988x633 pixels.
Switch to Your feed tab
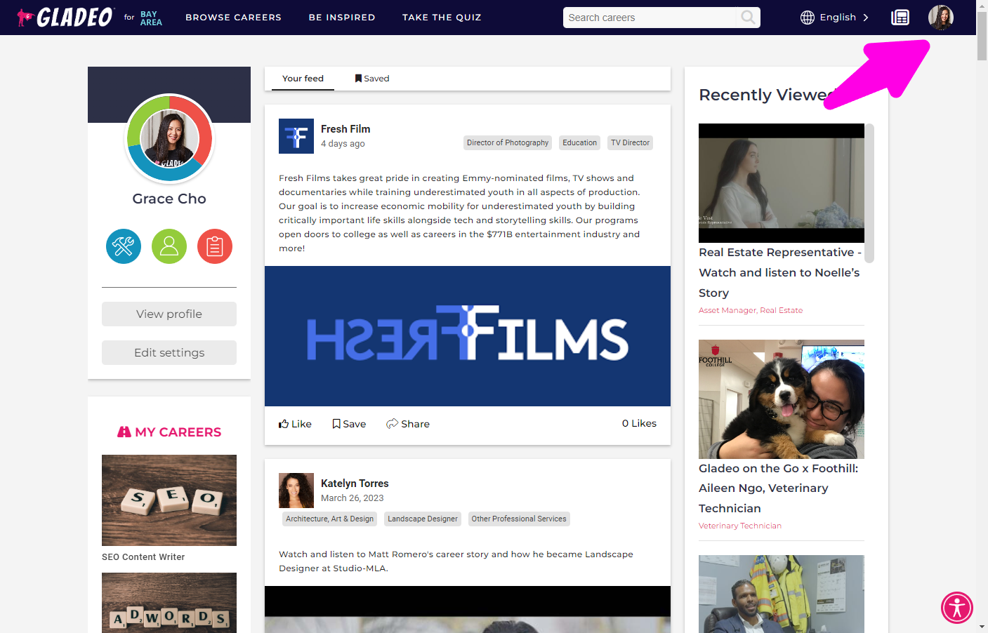(x=303, y=79)
